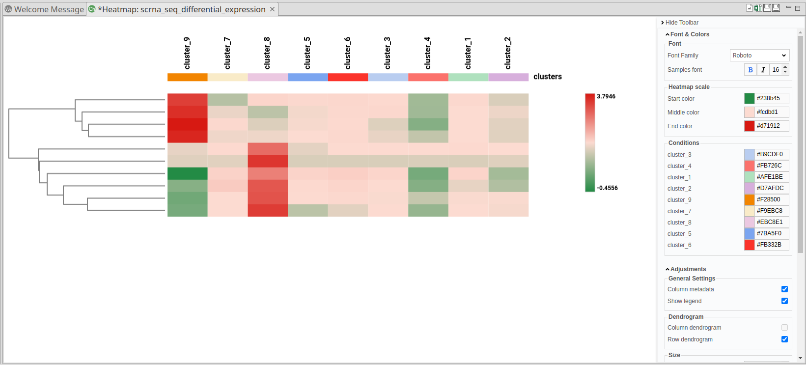Maximize the editor panel view

[798, 8]
